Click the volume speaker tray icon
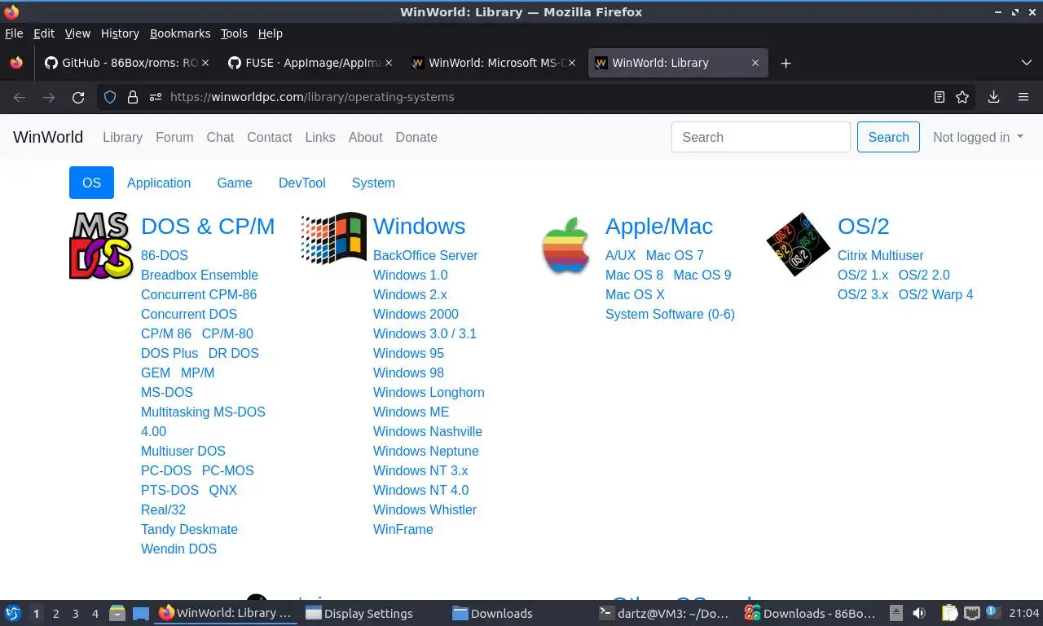The height and width of the screenshot is (626, 1043). click(x=919, y=613)
